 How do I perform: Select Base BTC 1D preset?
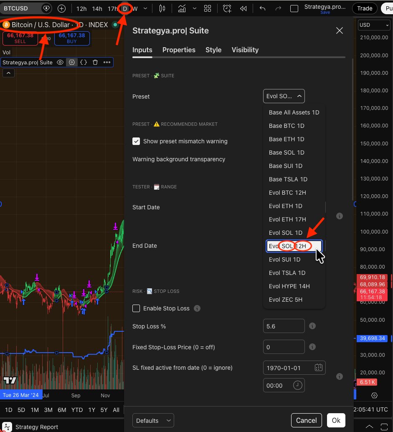click(294, 126)
